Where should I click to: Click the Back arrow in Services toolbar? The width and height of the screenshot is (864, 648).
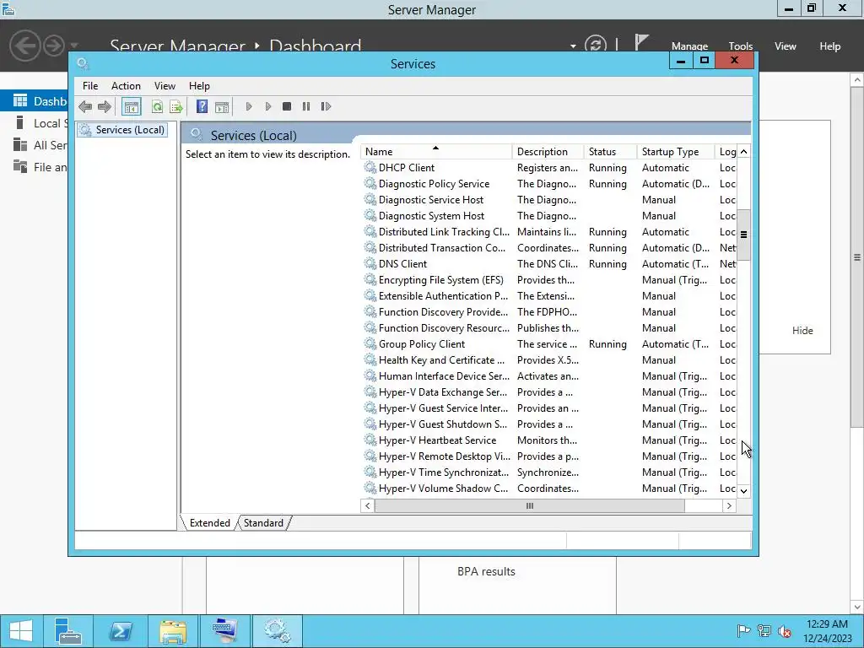click(x=85, y=106)
